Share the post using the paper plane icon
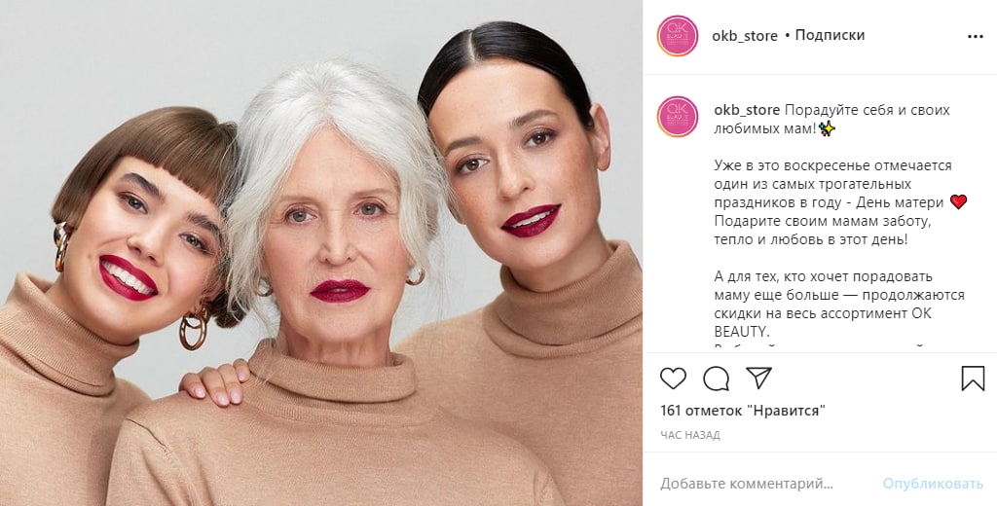Viewport: 997px width, 506px height. point(758,378)
